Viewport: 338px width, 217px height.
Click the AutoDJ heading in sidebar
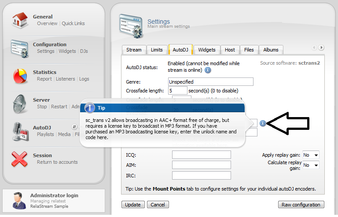(x=42, y=128)
